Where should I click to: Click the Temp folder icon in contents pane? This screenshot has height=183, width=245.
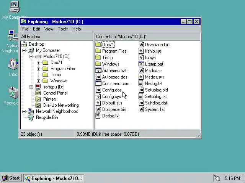[x=98, y=58]
